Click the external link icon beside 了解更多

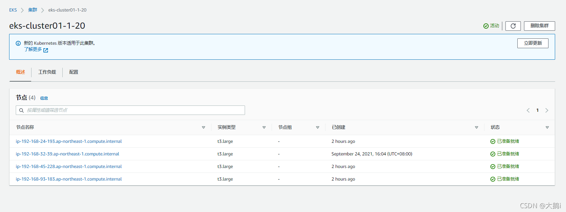tap(46, 50)
